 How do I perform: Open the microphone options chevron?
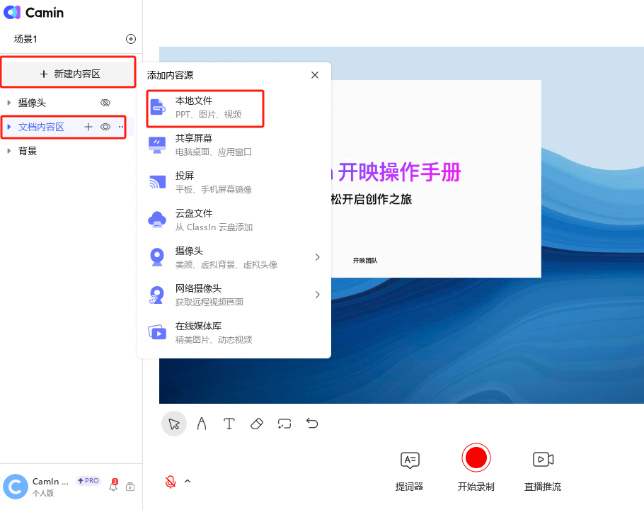click(x=188, y=481)
